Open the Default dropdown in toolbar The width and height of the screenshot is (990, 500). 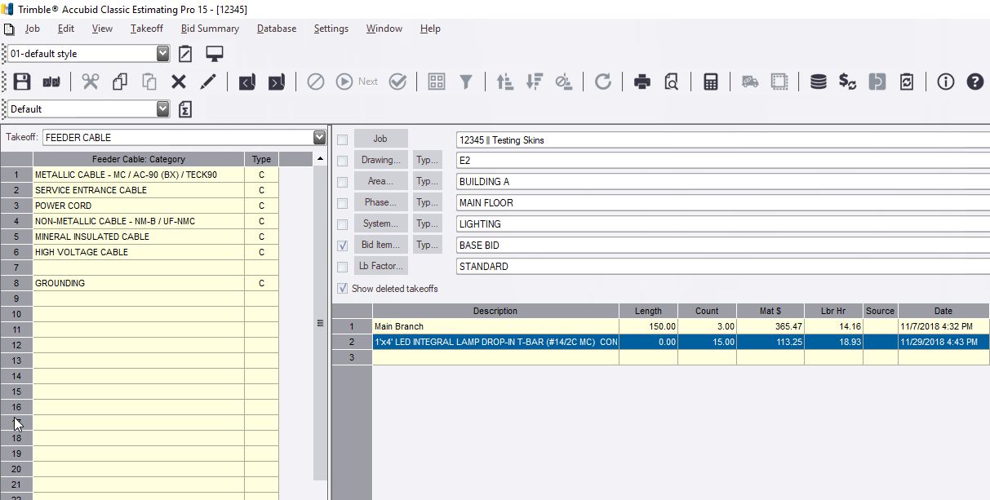pyautogui.click(x=162, y=108)
